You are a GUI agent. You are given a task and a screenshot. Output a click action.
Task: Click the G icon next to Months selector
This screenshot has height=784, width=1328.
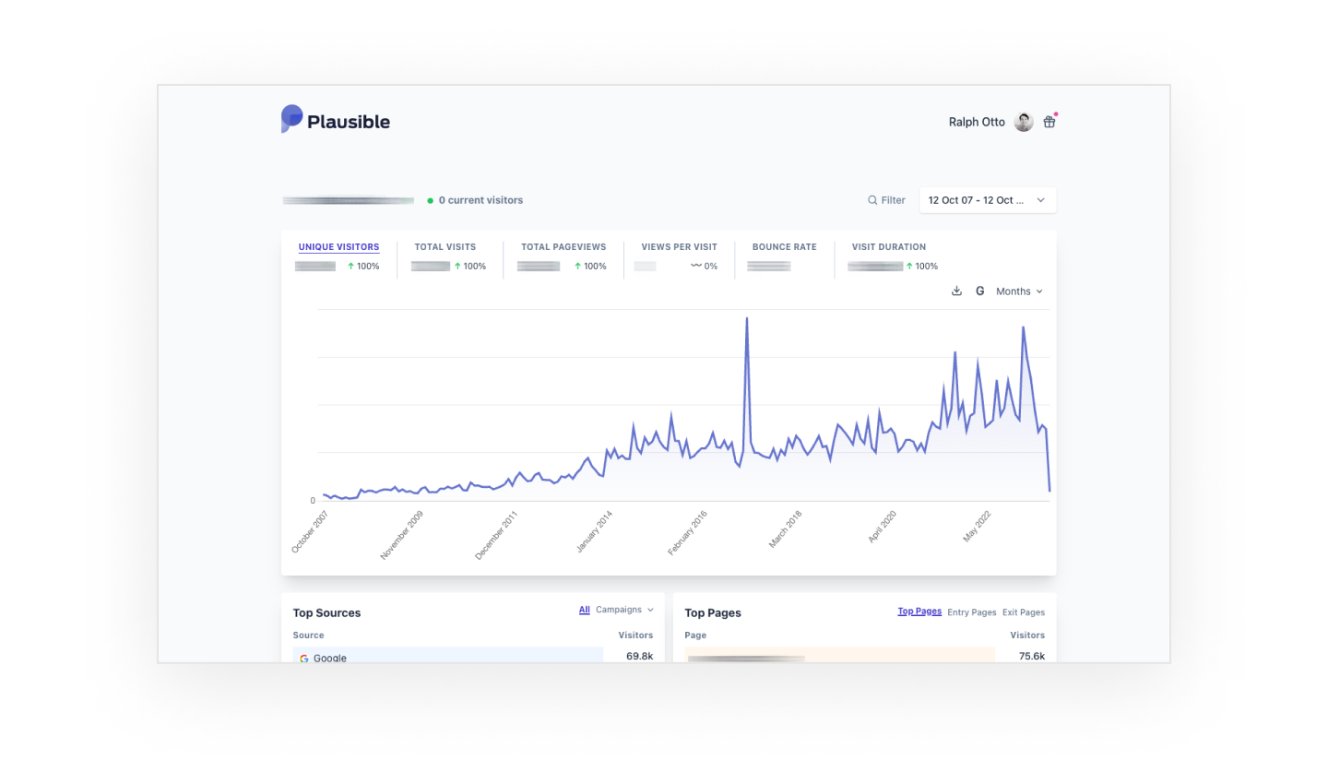[979, 291]
